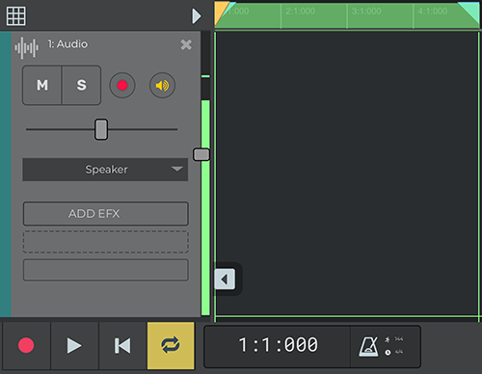This screenshot has height=374, width=482.
Task: Click the track pan slider handle
Action: click(101, 129)
